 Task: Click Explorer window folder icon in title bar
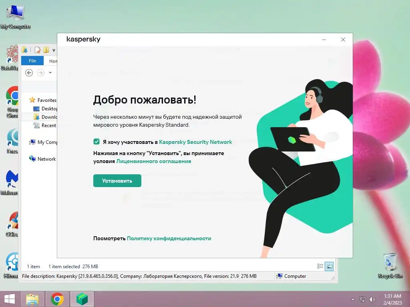tap(24, 50)
